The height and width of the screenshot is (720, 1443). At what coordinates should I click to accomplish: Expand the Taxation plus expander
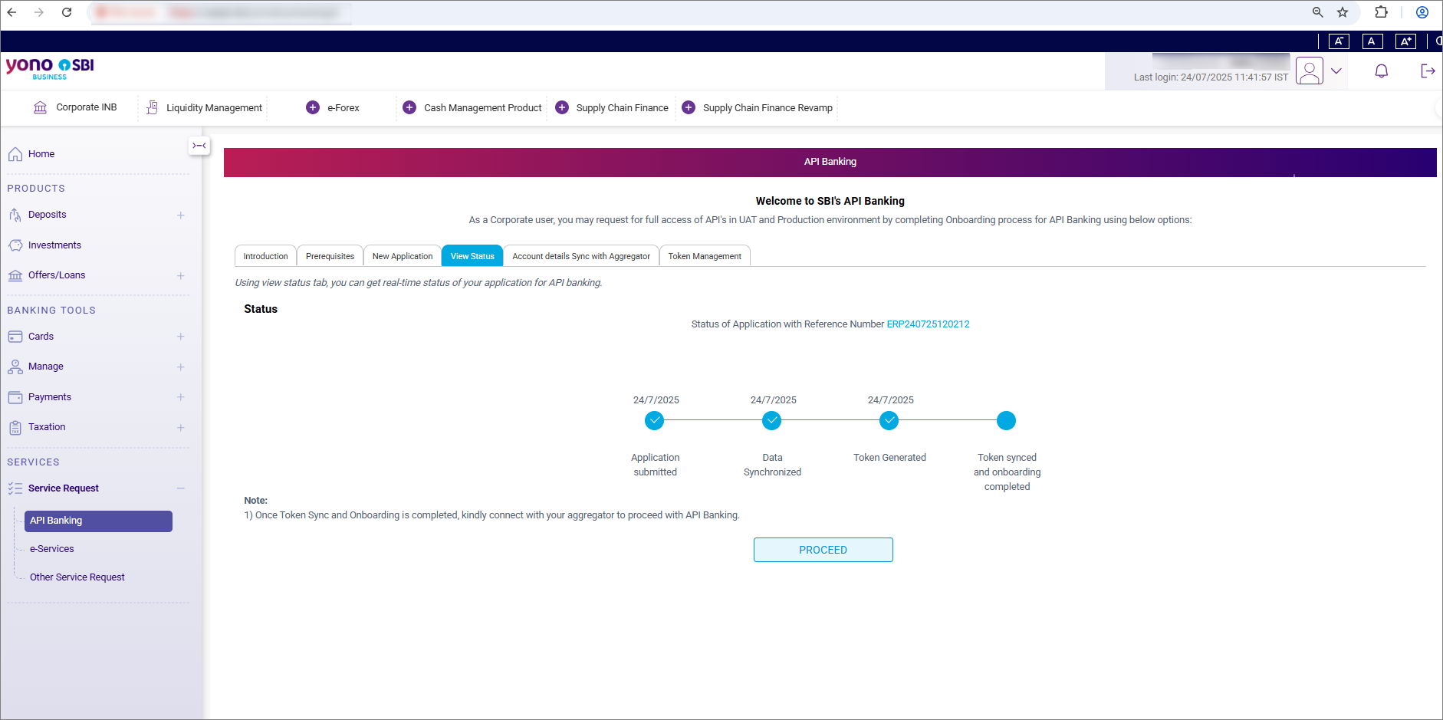tap(181, 428)
